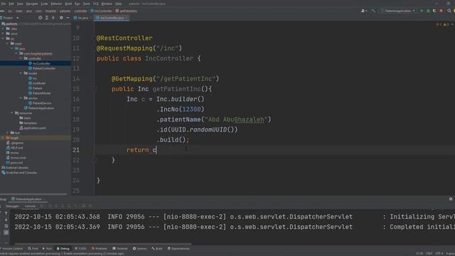
Task: Click the green Run button in toolbar
Action: pyautogui.click(x=422, y=11)
